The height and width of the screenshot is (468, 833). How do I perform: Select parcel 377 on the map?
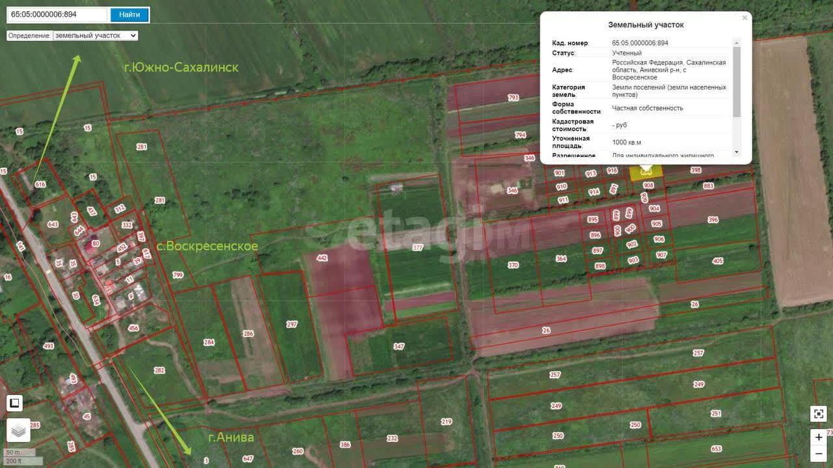point(417,247)
